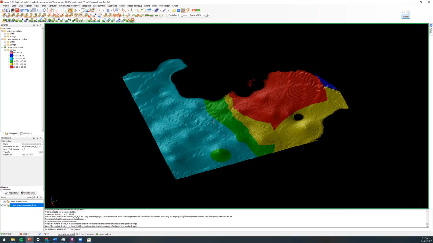
Task: Toggle 3D mode in status bar
Action: point(77,234)
